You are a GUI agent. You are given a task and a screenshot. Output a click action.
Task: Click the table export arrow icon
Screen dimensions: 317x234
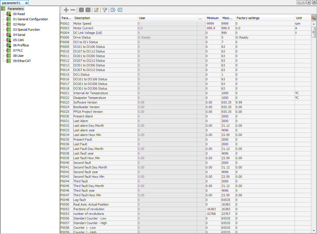[x=113, y=10]
